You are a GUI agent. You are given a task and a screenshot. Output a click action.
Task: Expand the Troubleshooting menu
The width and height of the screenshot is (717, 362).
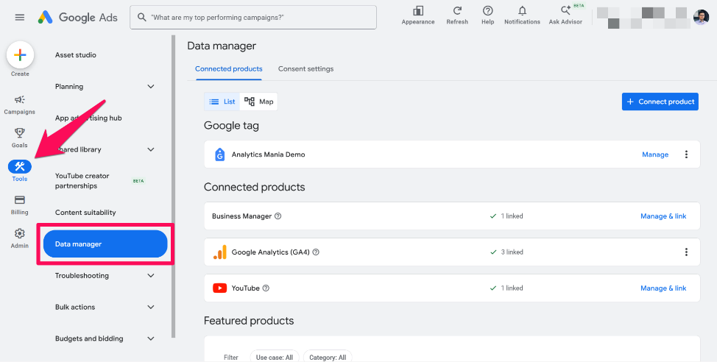[x=151, y=276]
